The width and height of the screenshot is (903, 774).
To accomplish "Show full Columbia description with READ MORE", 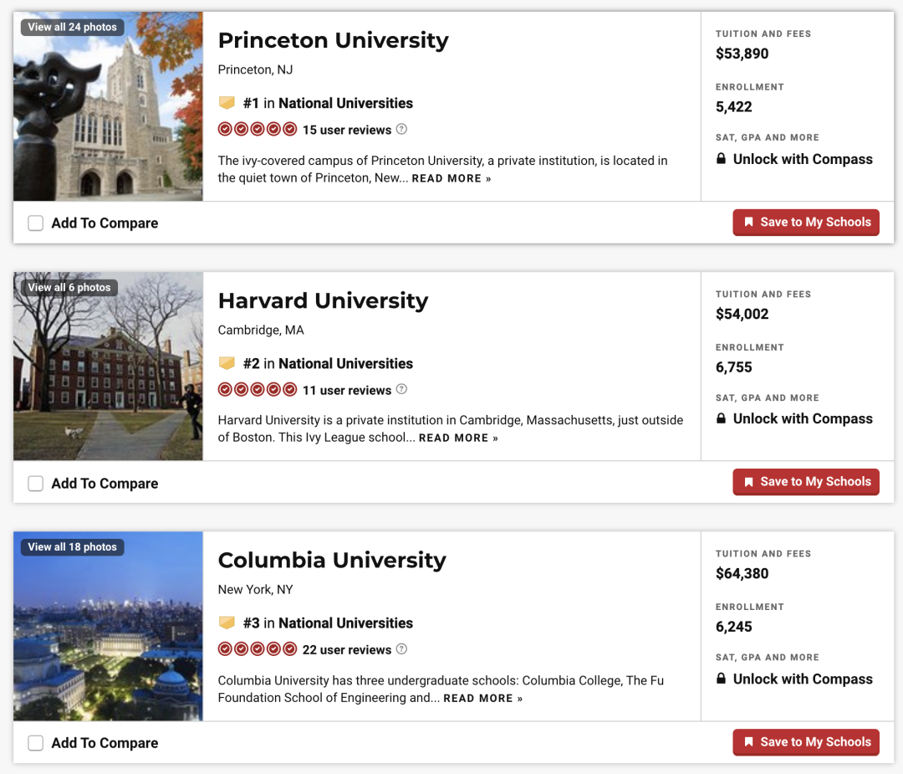I will (482, 698).
